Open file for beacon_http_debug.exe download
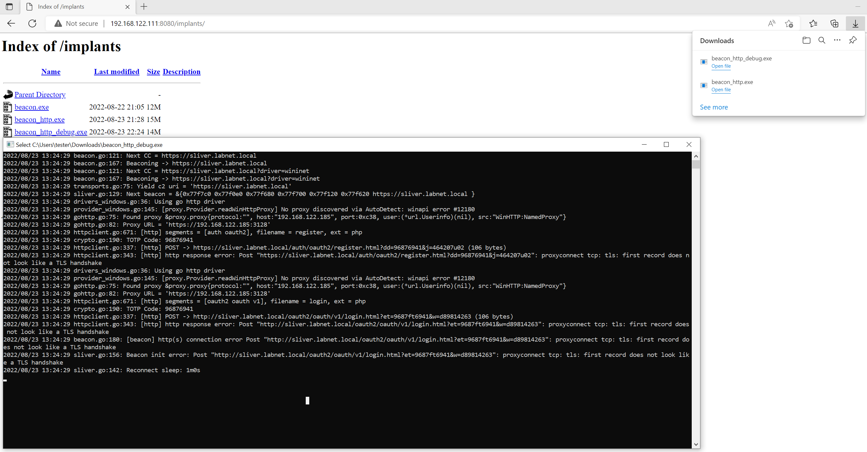The width and height of the screenshot is (867, 452). pos(721,66)
